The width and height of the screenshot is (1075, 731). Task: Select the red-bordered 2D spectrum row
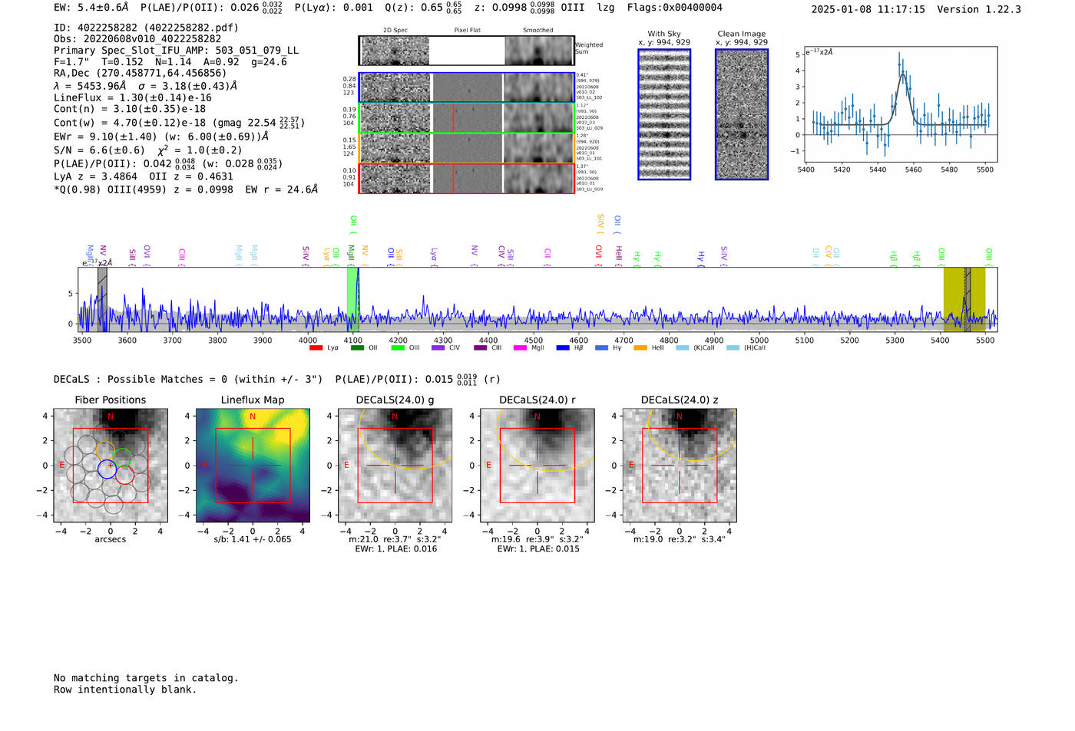(467, 178)
